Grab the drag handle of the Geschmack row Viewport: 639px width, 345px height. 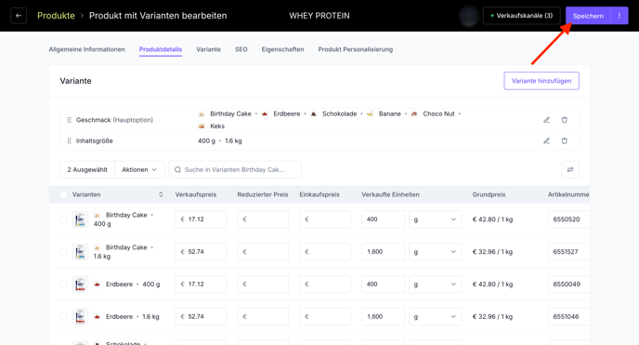pos(69,120)
